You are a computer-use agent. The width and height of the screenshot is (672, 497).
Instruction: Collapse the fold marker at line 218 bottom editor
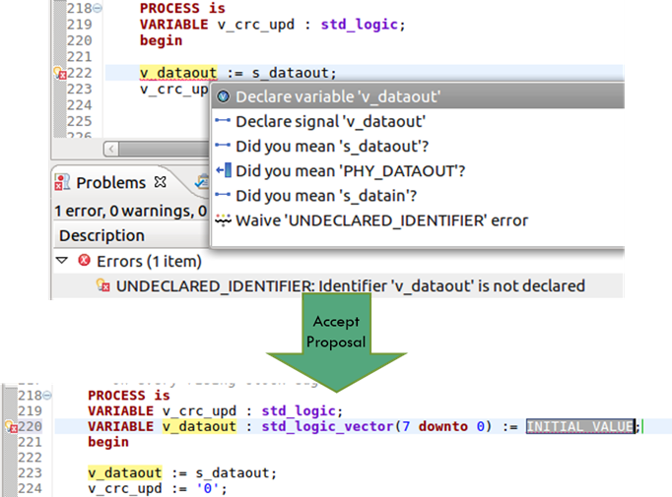coord(47,395)
